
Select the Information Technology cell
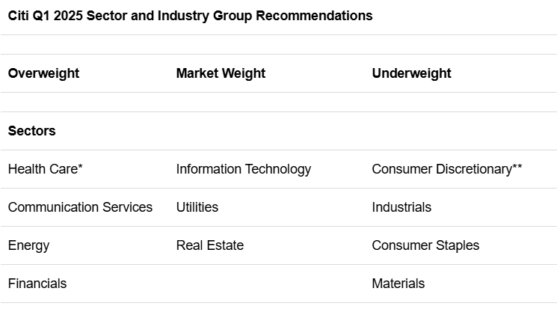pos(243,169)
